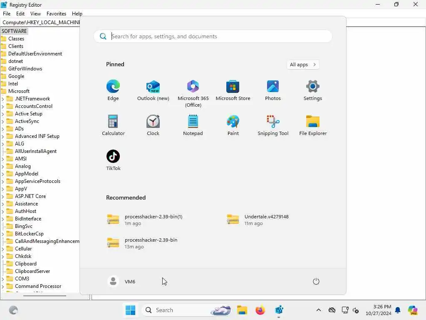This screenshot has height=320, width=426.
Task: Focus the Start menu search field
Action: pos(213,36)
